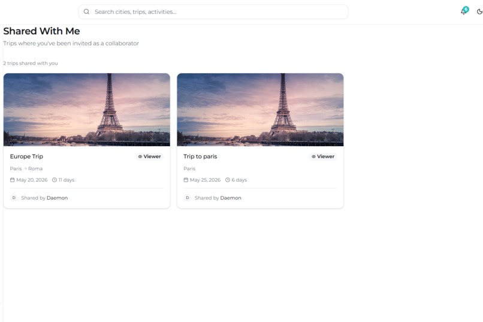This screenshot has width=483, height=322.
Task: Click the 2 trips shared with you text
Action: pyautogui.click(x=31, y=63)
